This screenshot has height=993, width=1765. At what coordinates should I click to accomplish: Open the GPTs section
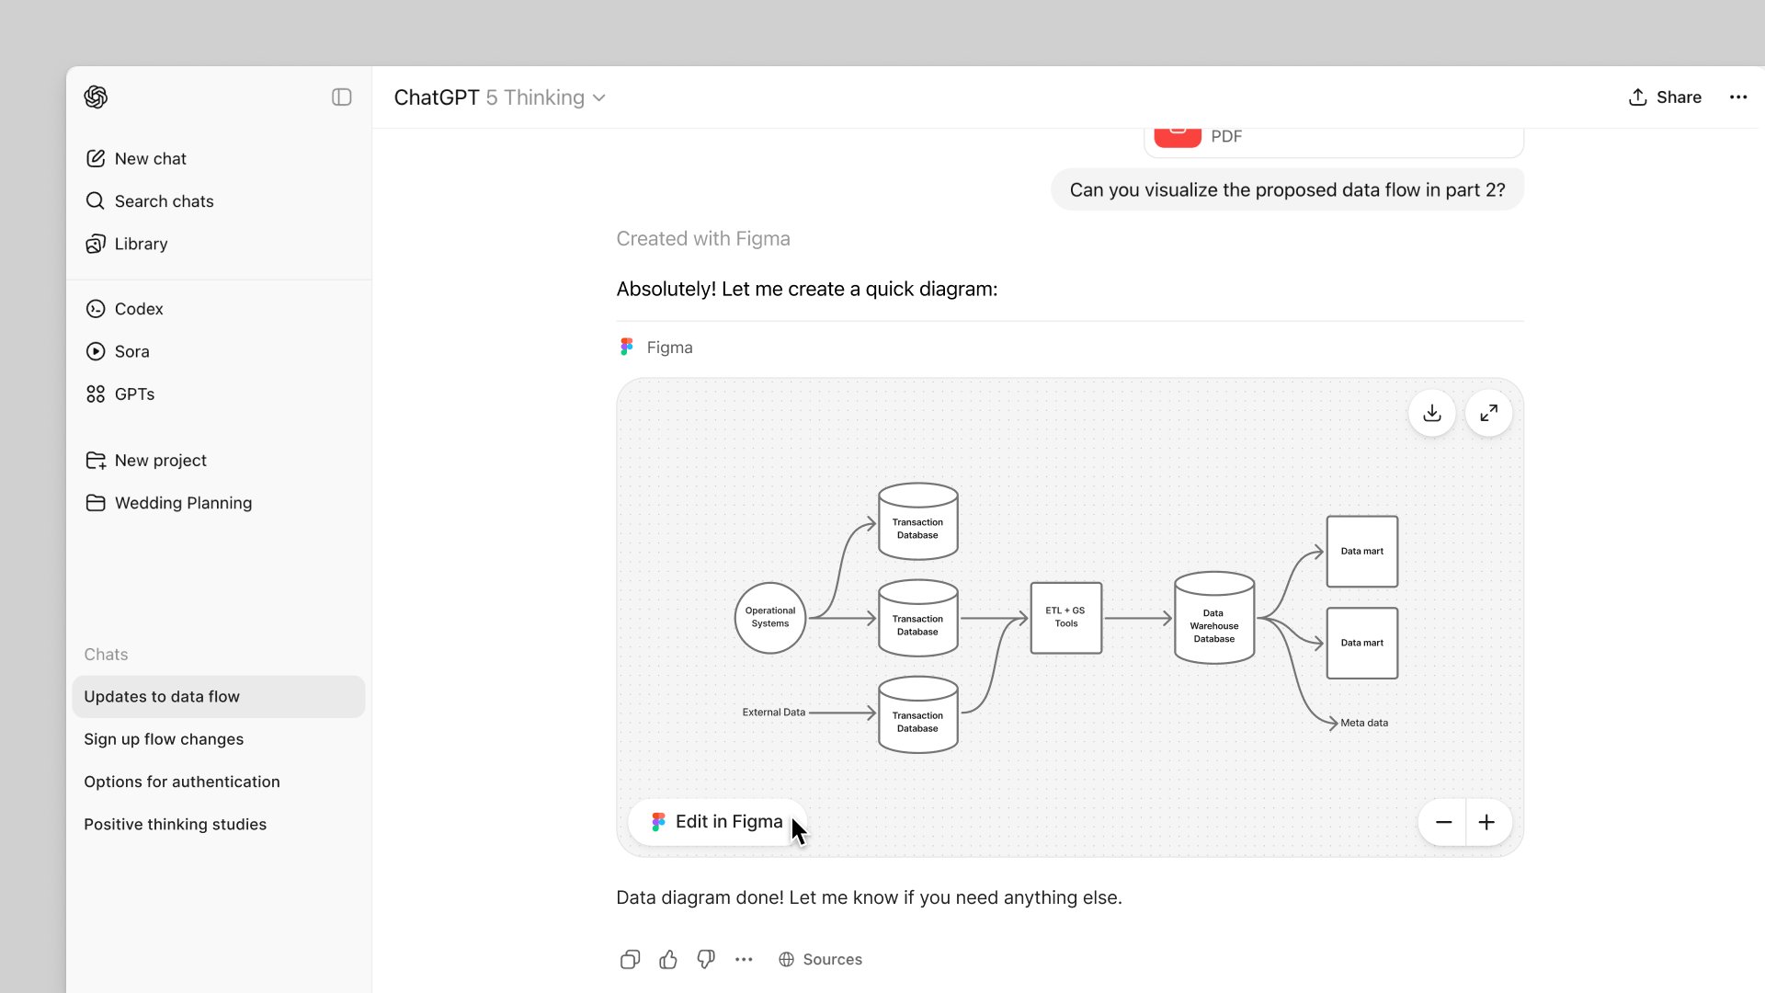134,394
